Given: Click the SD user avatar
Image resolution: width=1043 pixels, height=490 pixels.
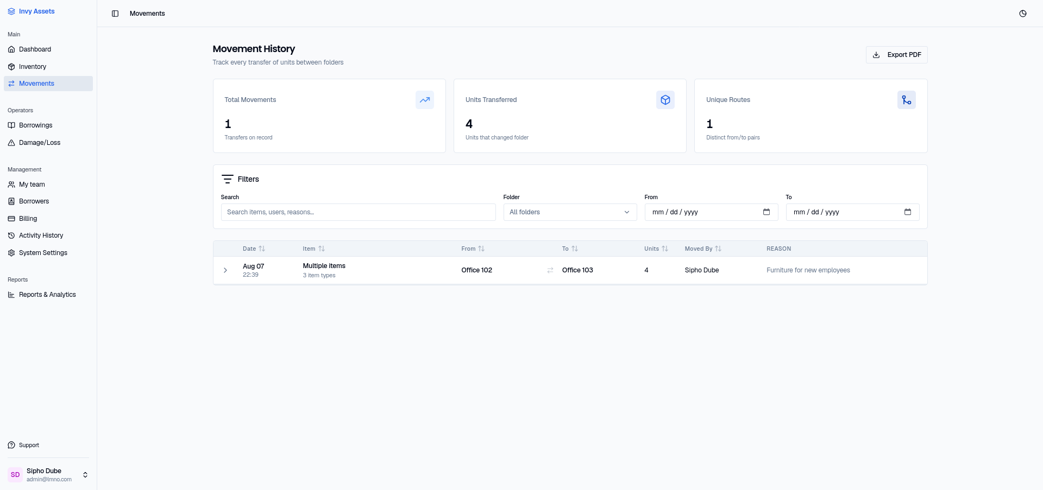Looking at the screenshot, I should (15, 475).
